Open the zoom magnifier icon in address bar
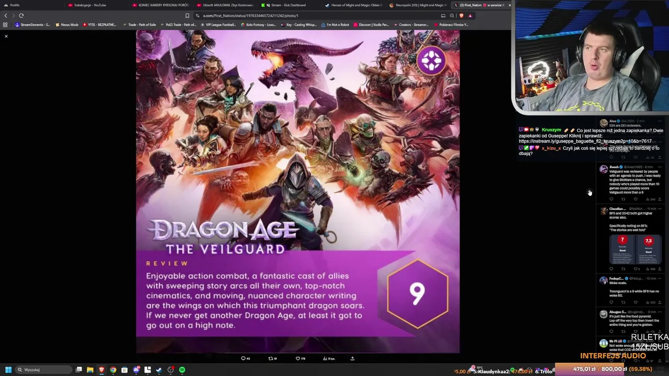Screen dimensions: 669x376 (x=452, y=16)
